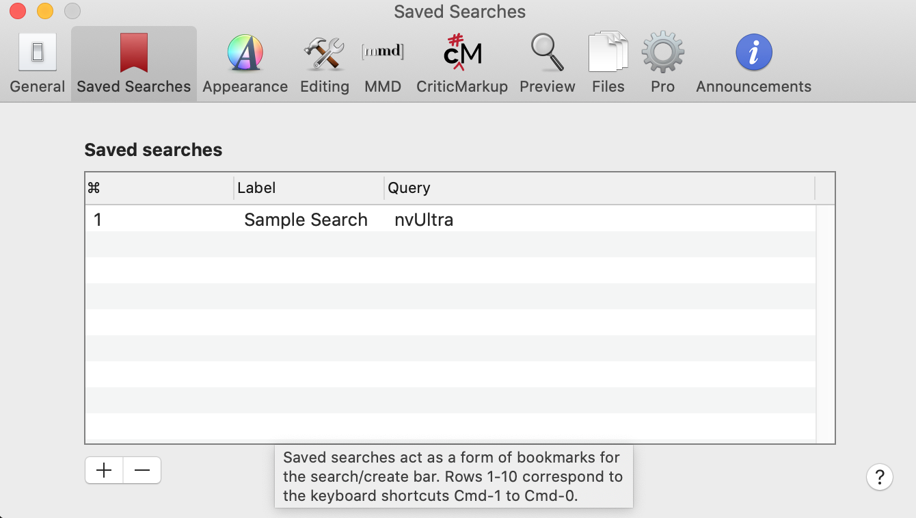Open the Editing preferences pane

[x=324, y=64]
